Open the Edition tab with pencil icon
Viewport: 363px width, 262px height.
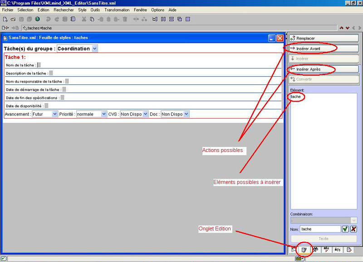coord(304,249)
